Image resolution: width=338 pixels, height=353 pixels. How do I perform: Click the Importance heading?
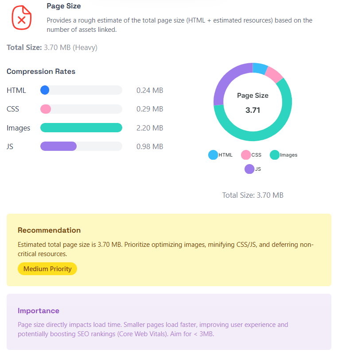(x=39, y=311)
